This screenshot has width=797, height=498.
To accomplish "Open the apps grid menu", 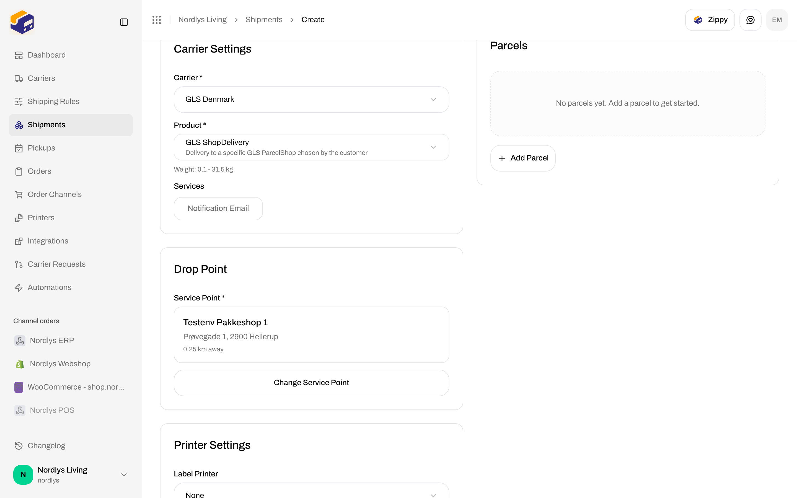I will tap(157, 20).
